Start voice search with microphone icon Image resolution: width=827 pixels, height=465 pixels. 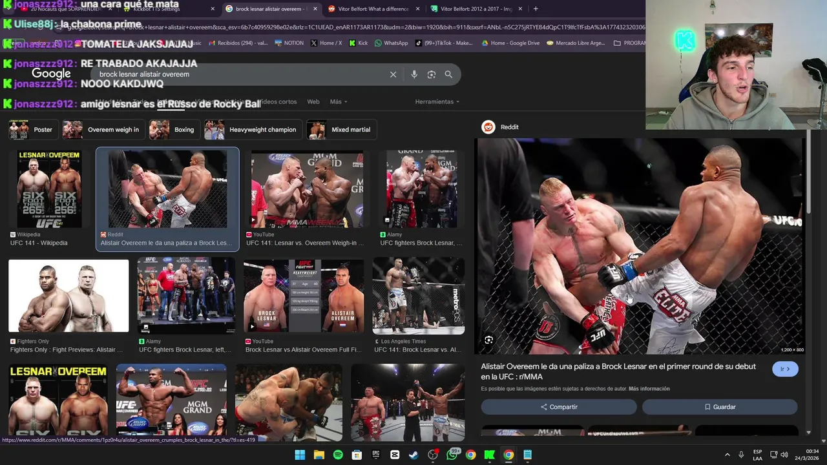(x=414, y=74)
